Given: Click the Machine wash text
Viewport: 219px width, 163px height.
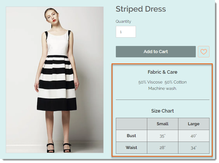Looking at the screenshot, I should pyautogui.click(x=163, y=88).
